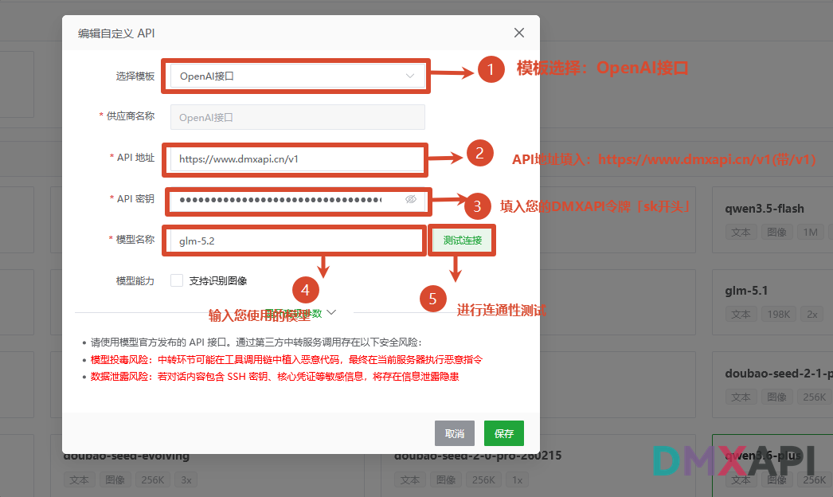Viewport: 833px width, 497px height.
Task: Click the gray 取消 button
Action: [454, 433]
